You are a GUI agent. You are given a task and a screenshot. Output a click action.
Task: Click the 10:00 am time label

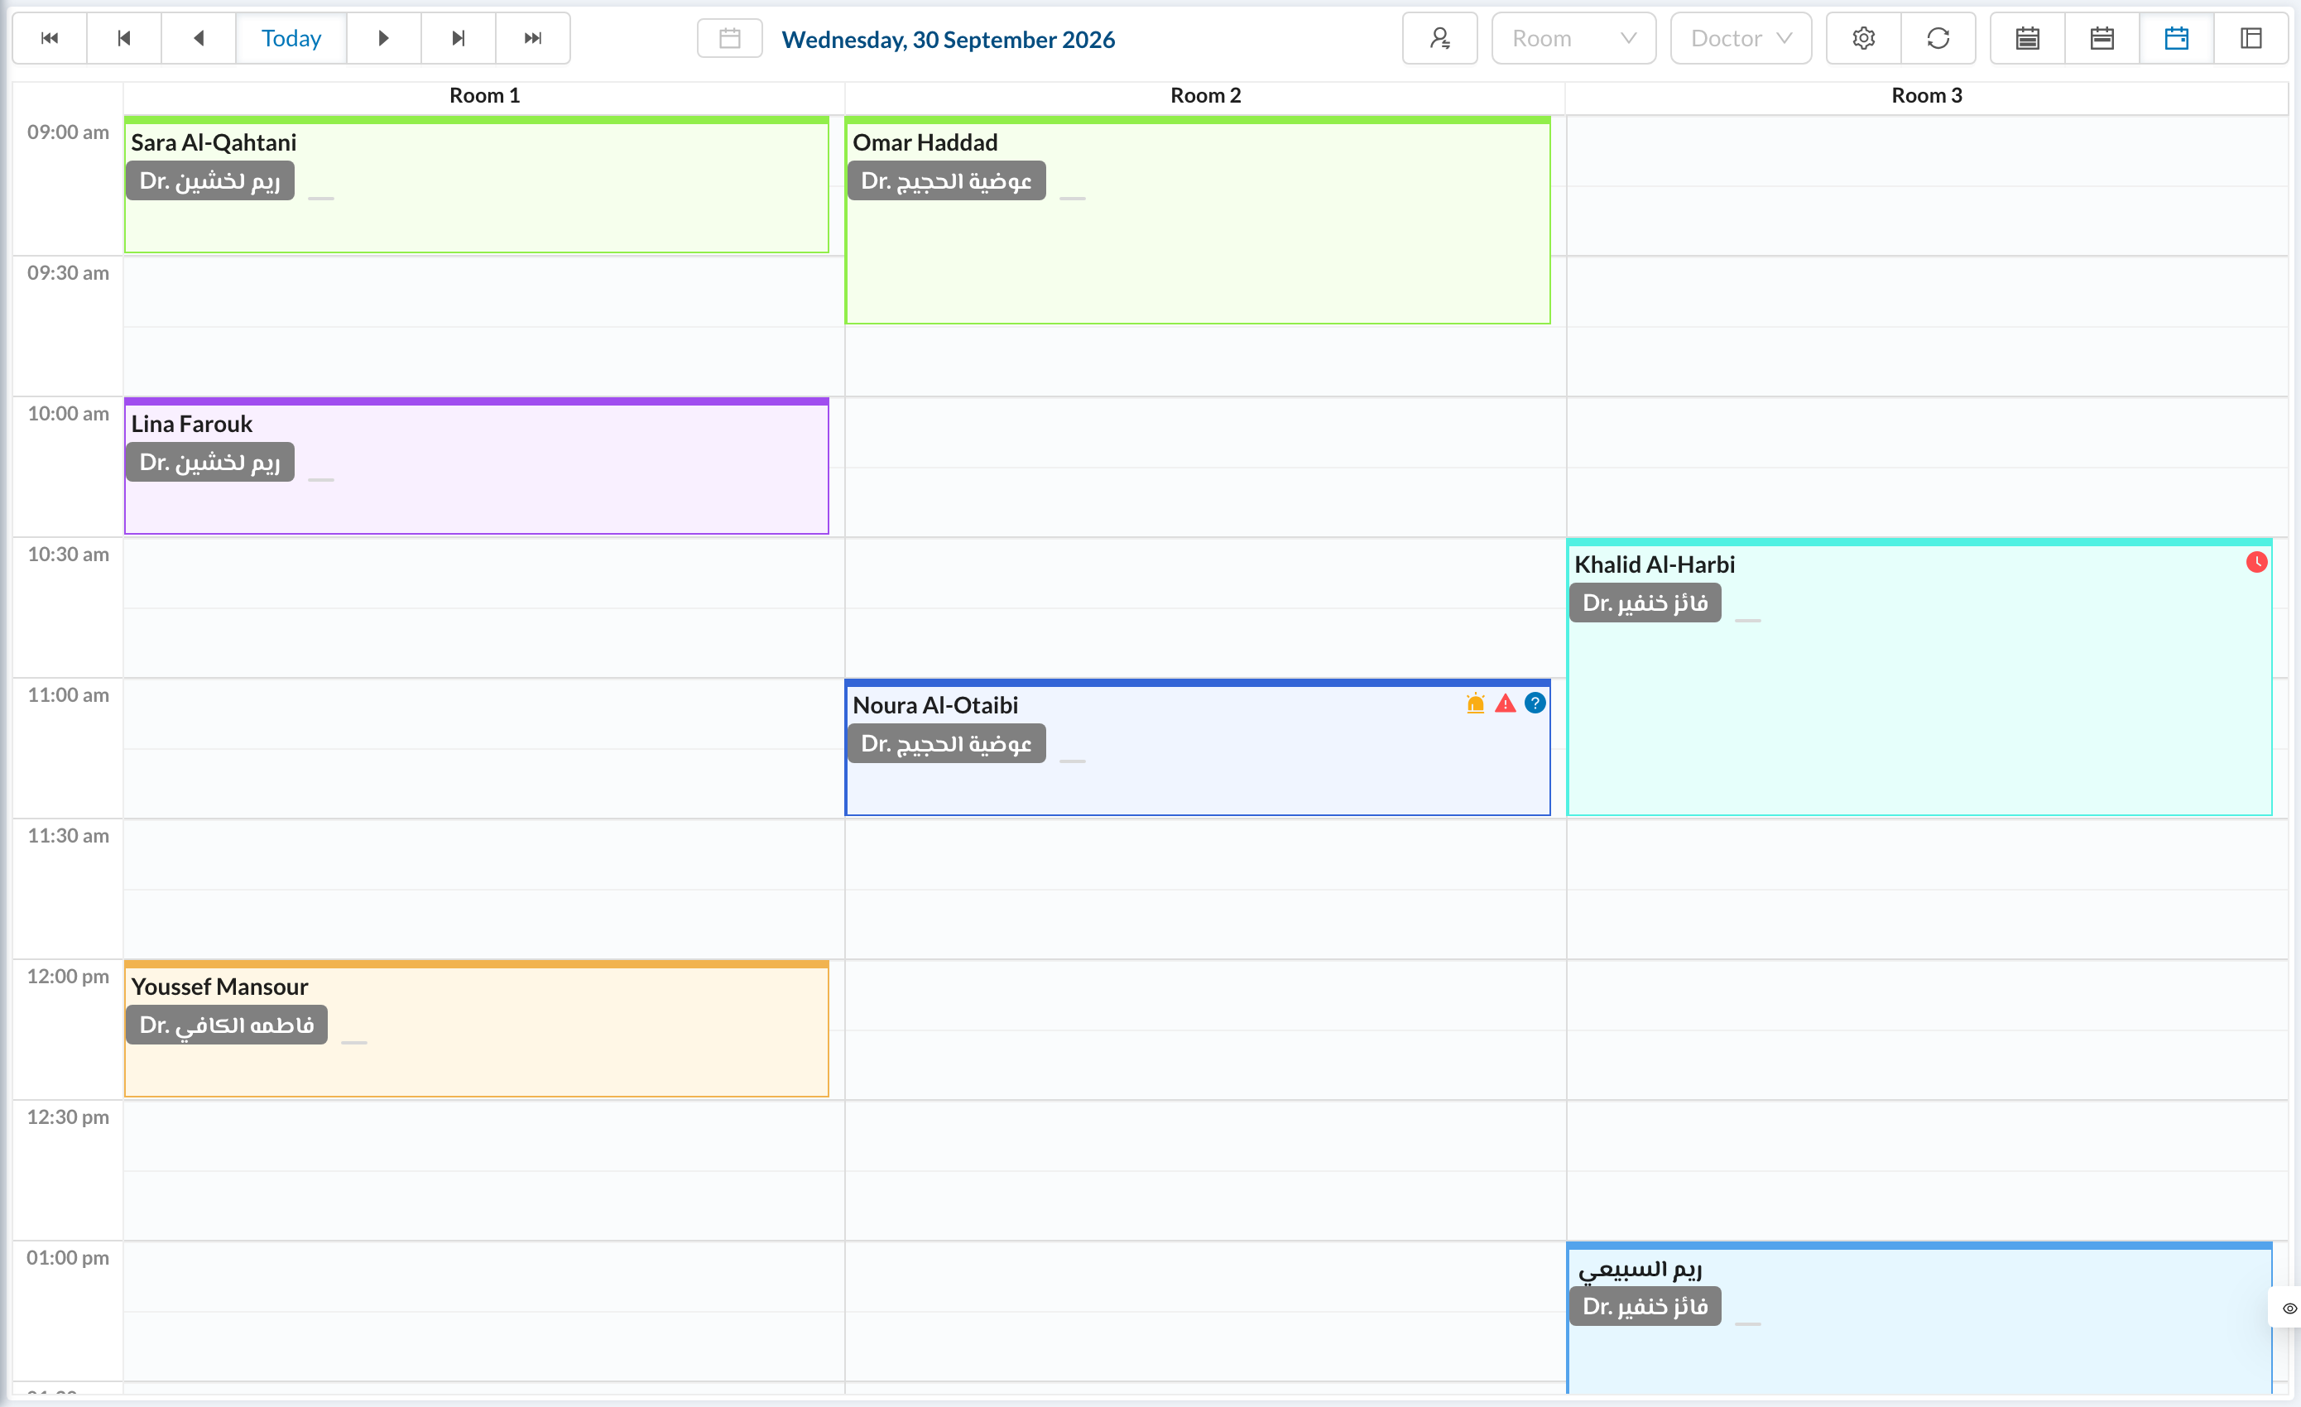pos(68,414)
